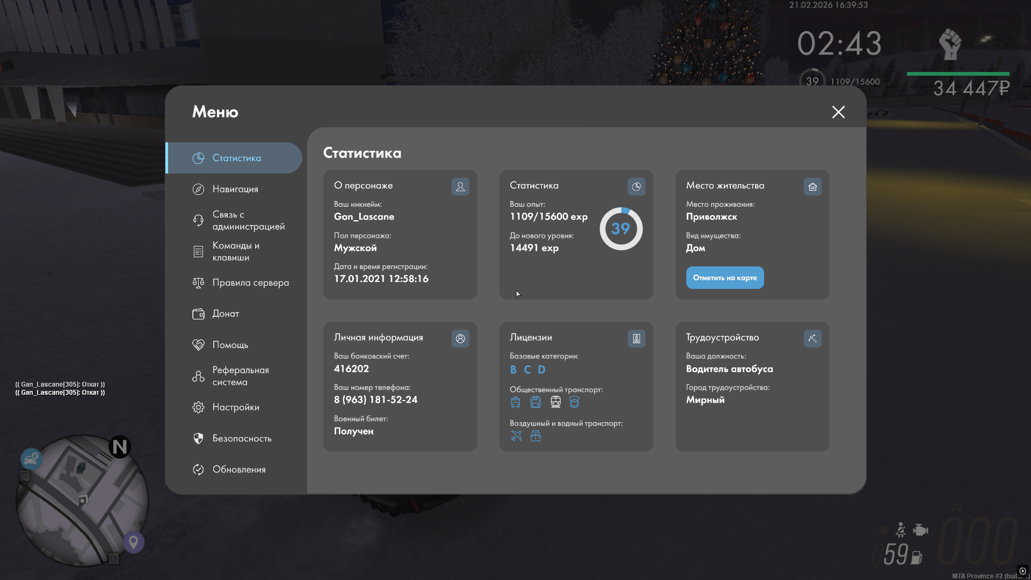Viewport: 1031px width, 580px height.
Task: Click the boat license icon
Action: (x=535, y=436)
